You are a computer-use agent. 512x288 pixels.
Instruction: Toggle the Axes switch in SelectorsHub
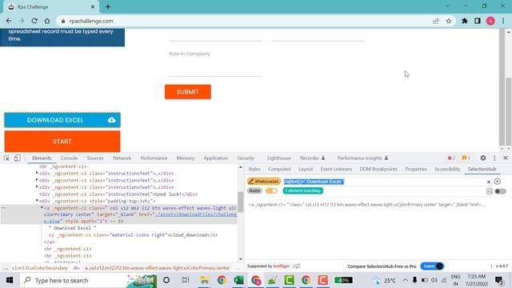click(x=271, y=190)
